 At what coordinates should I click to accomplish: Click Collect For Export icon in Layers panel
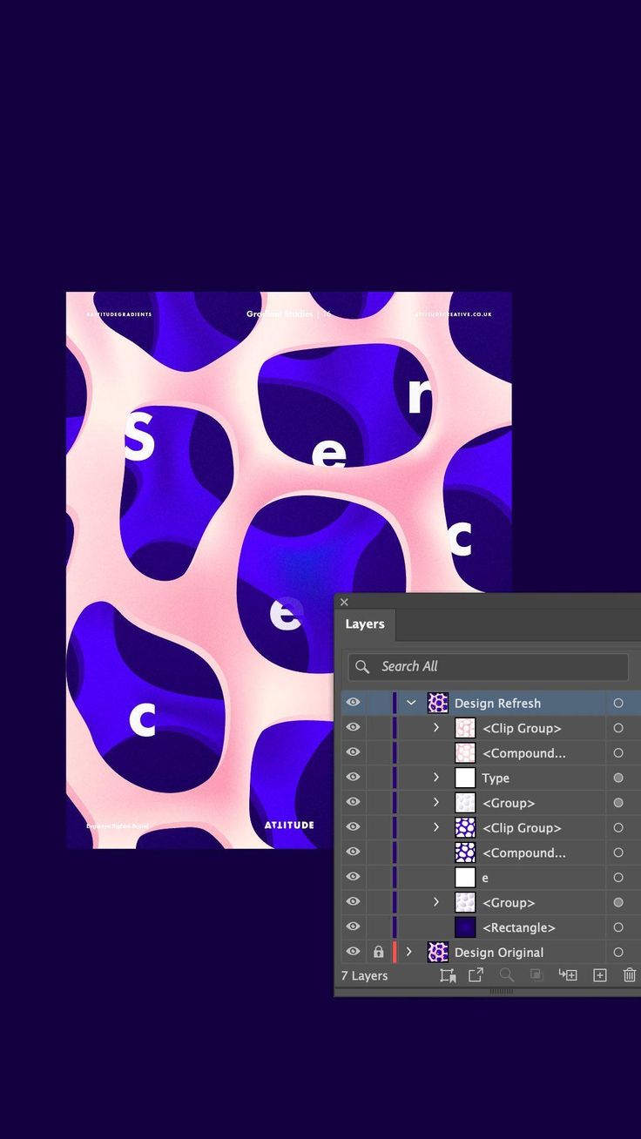tap(448, 975)
